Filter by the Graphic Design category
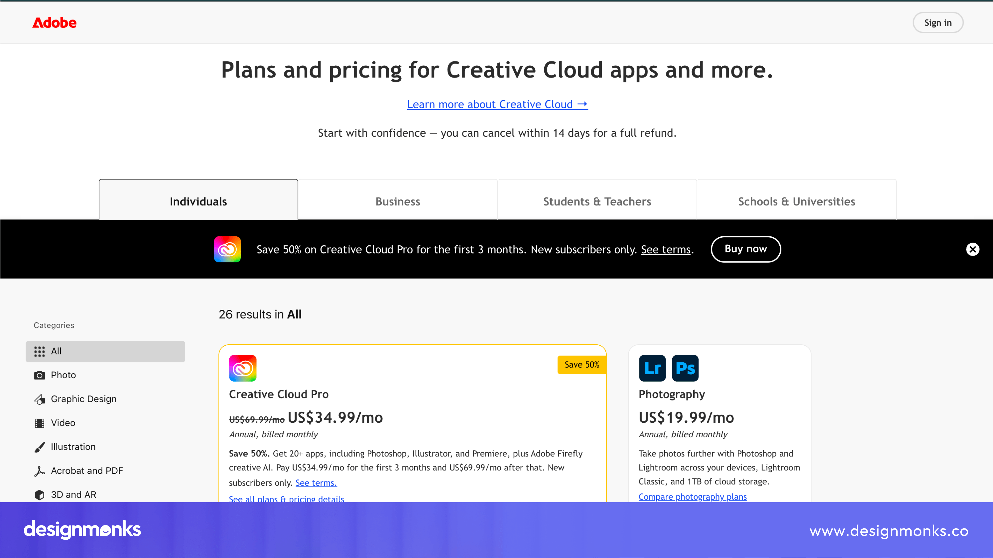 [x=105, y=399]
